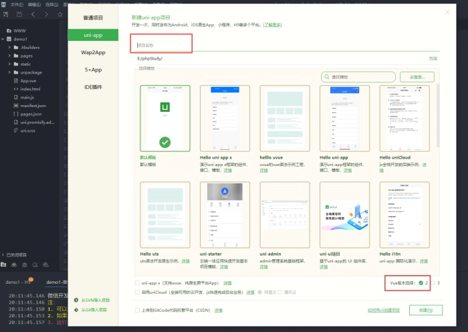Click the binoculars search icon in bottom bar
The width and height of the screenshot is (468, 332).
coord(14,265)
